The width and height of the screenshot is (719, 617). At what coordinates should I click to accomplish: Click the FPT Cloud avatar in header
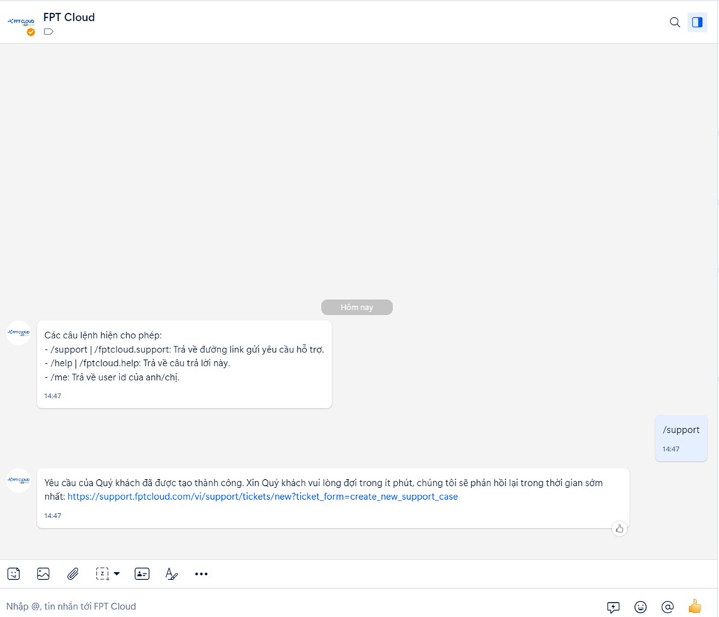point(21,22)
